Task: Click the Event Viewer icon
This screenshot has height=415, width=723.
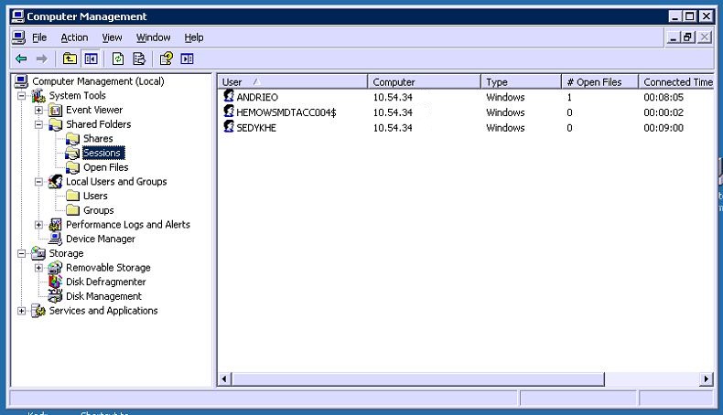Action: [x=55, y=110]
